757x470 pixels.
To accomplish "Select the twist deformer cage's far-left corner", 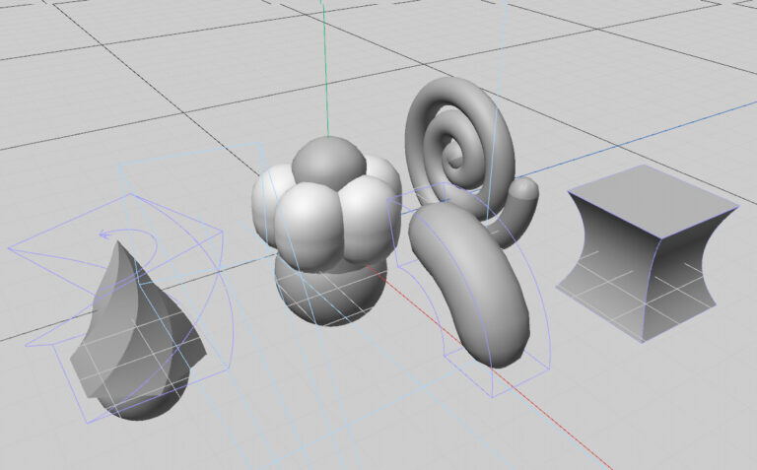I will click(10, 247).
